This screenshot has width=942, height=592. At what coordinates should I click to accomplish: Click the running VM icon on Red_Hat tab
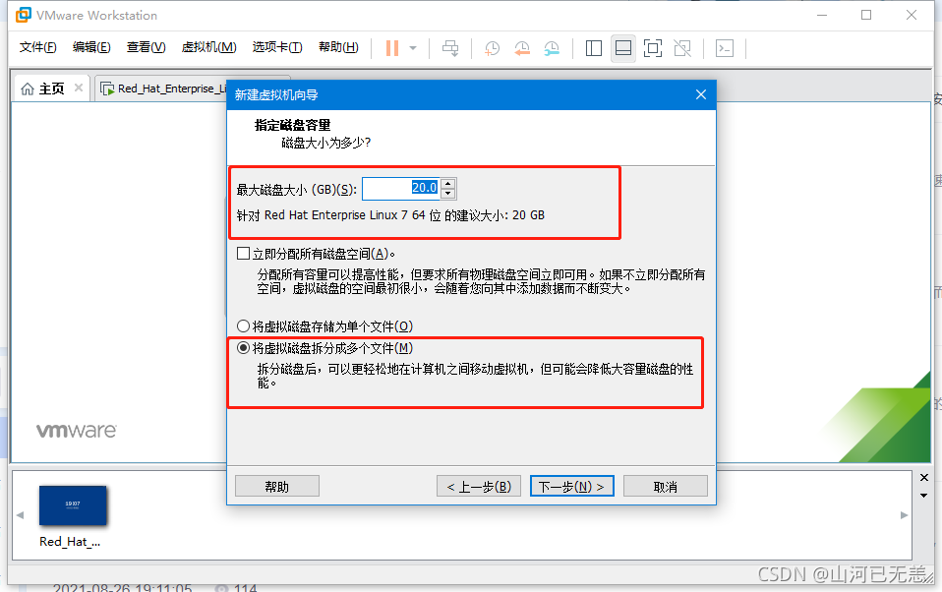coord(107,89)
